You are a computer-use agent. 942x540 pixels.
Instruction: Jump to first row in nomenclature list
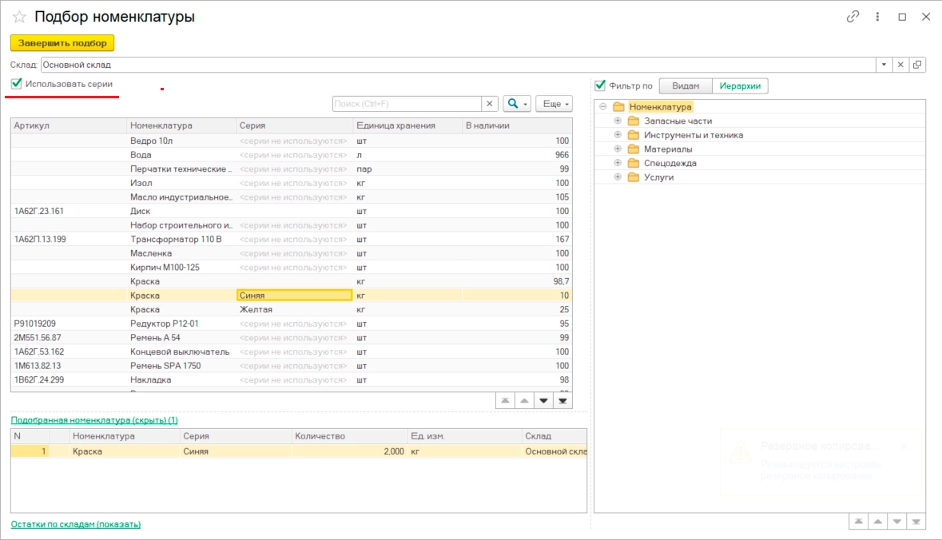point(504,400)
